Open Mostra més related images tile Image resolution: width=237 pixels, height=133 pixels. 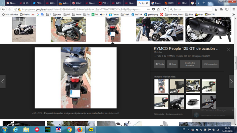[x=209, y=102]
